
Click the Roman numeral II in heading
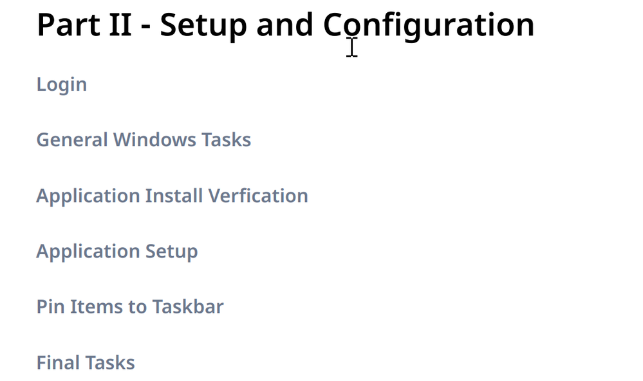(x=120, y=25)
